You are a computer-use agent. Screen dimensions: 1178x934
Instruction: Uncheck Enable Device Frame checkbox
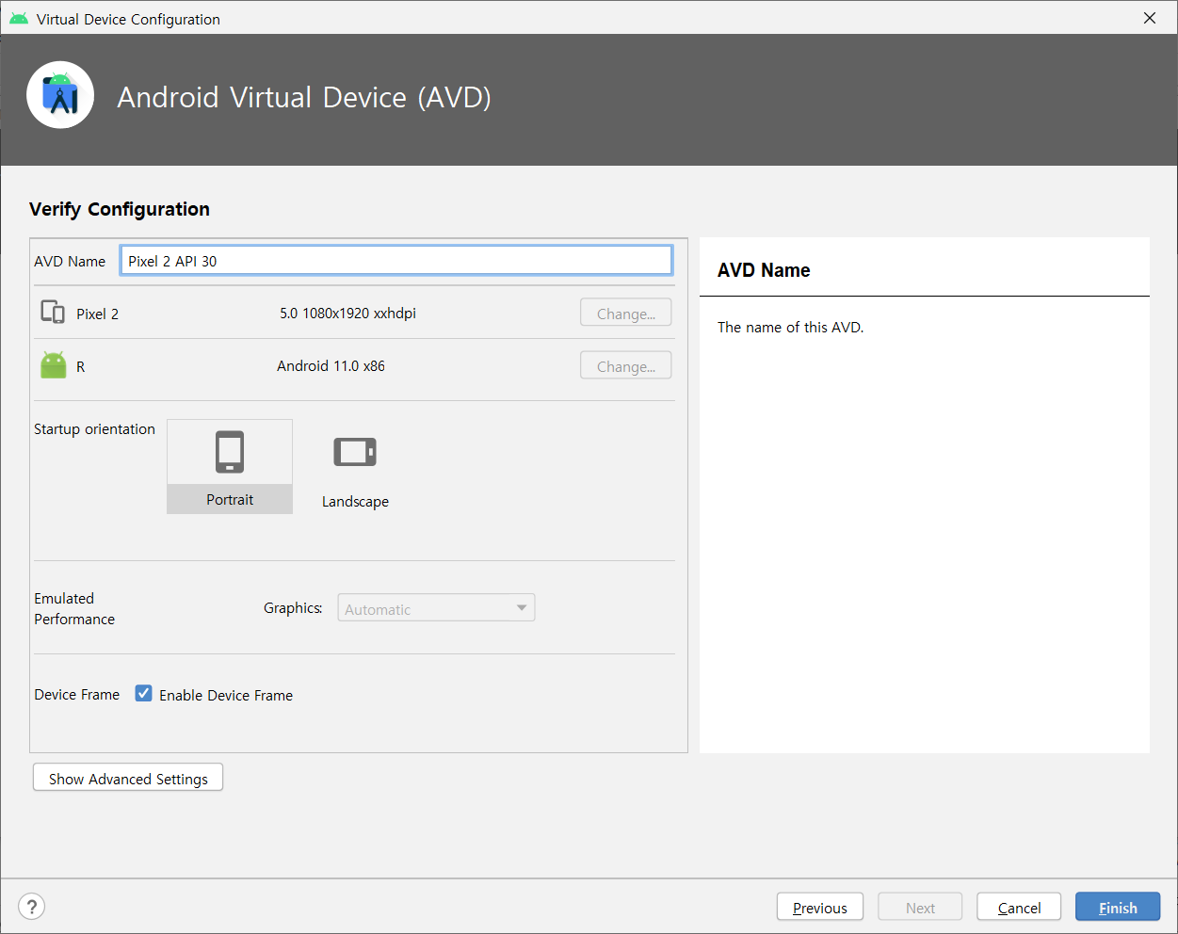click(144, 694)
